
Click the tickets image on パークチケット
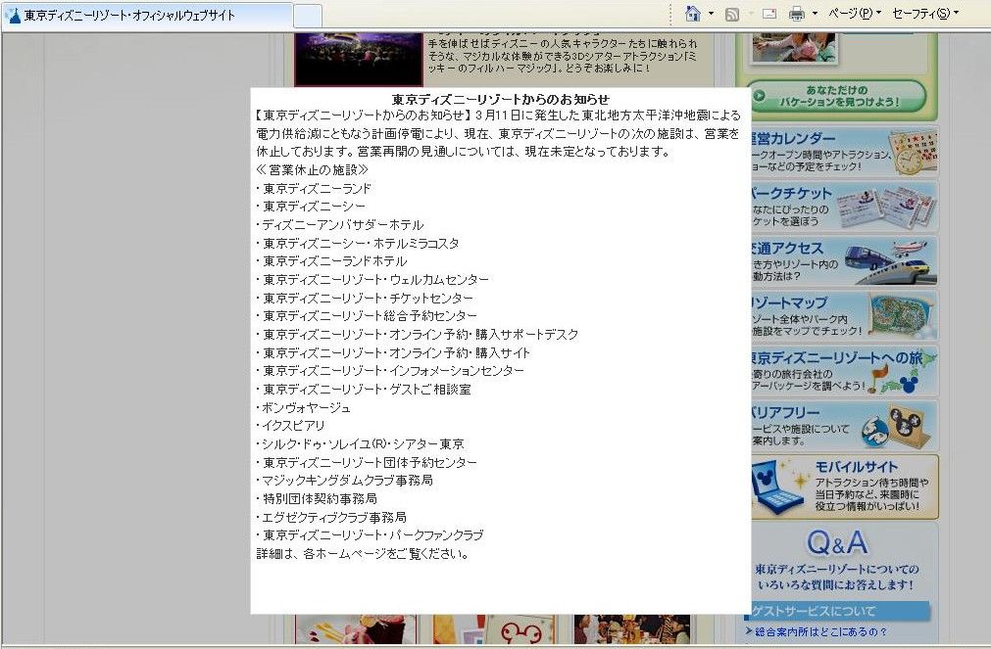(x=885, y=208)
